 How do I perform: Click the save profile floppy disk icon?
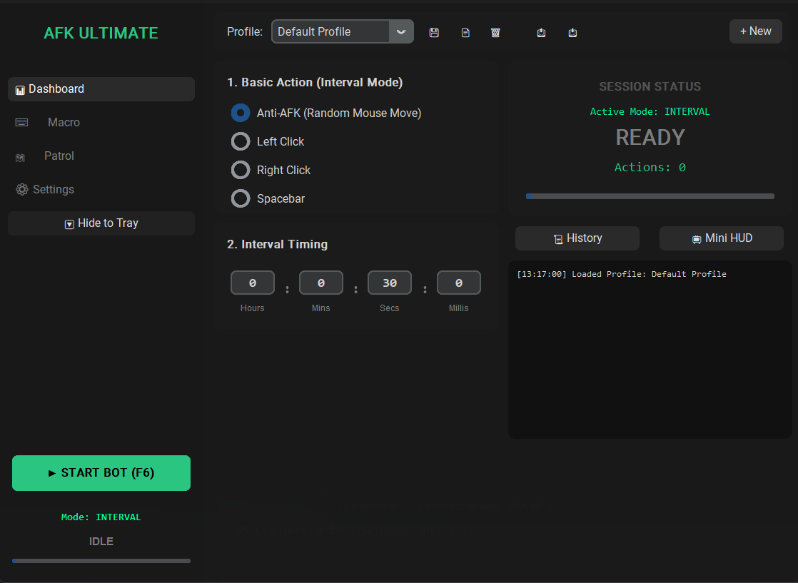pyautogui.click(x=434, y=33)
